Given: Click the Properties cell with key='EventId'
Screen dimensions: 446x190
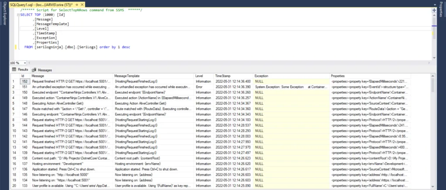Looking at the screenshot, I should coord(370,87).
